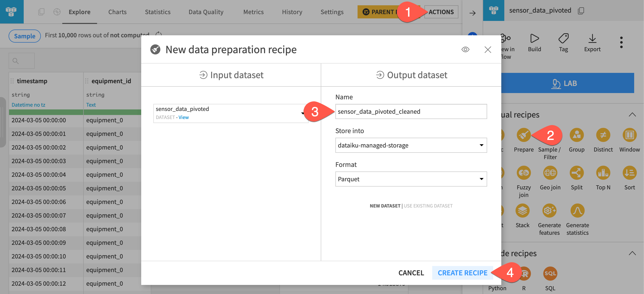Collapse the Visual recipes section
The height and width of the screenshot is (294, 644).
click(x=633, y=115)
